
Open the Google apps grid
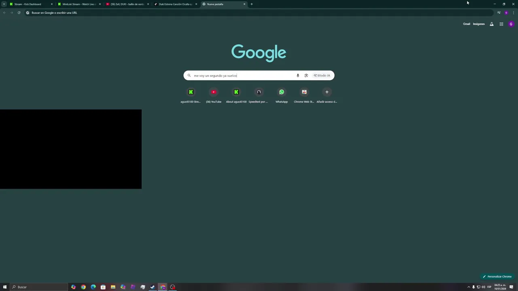tap(501, 24)
